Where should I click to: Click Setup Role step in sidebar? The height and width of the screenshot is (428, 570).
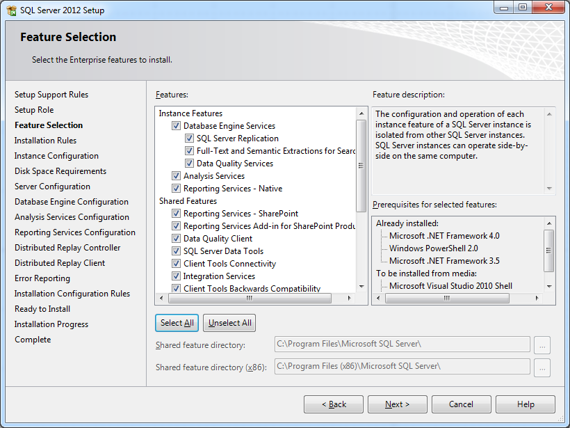point(34,110)
